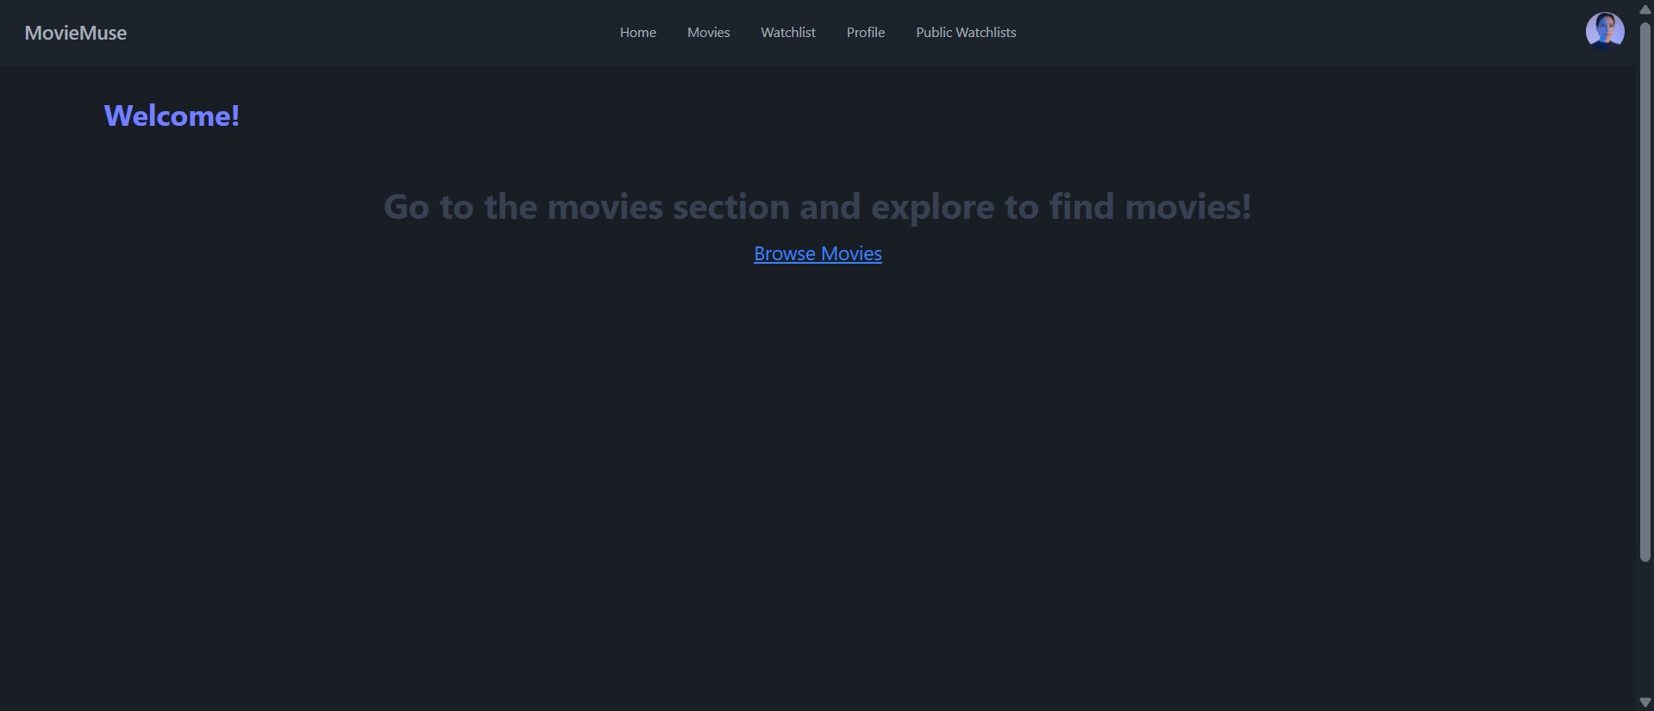Screen dimensions: 1654x711
Task: Click the scrollbar track below the thumb
Action: (x=1645, y=629)
